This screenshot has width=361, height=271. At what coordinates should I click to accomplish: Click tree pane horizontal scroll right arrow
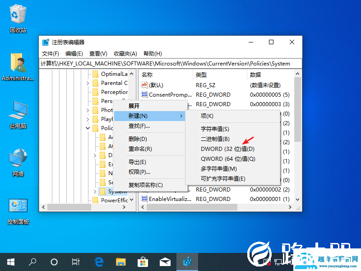point(124,207)
